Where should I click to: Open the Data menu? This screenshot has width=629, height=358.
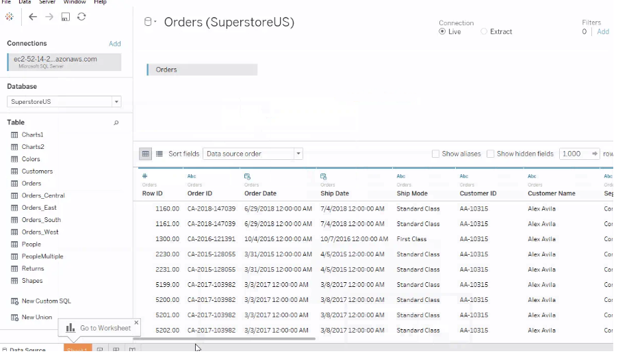click(25, 2)
